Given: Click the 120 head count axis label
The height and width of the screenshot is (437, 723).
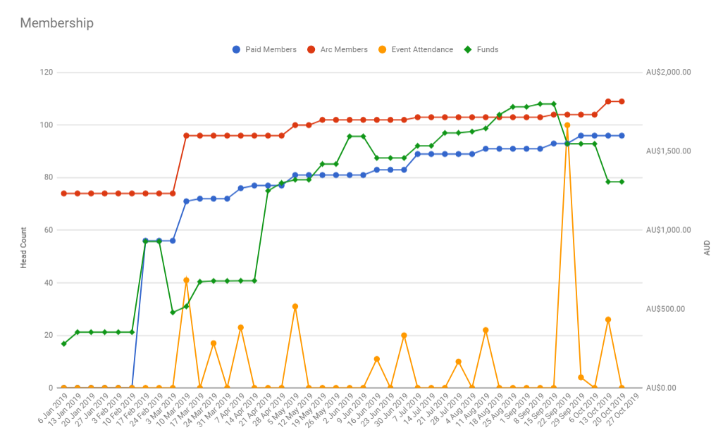Looking at the screenshot, I should pyautogui.click(x=47, y=72).
